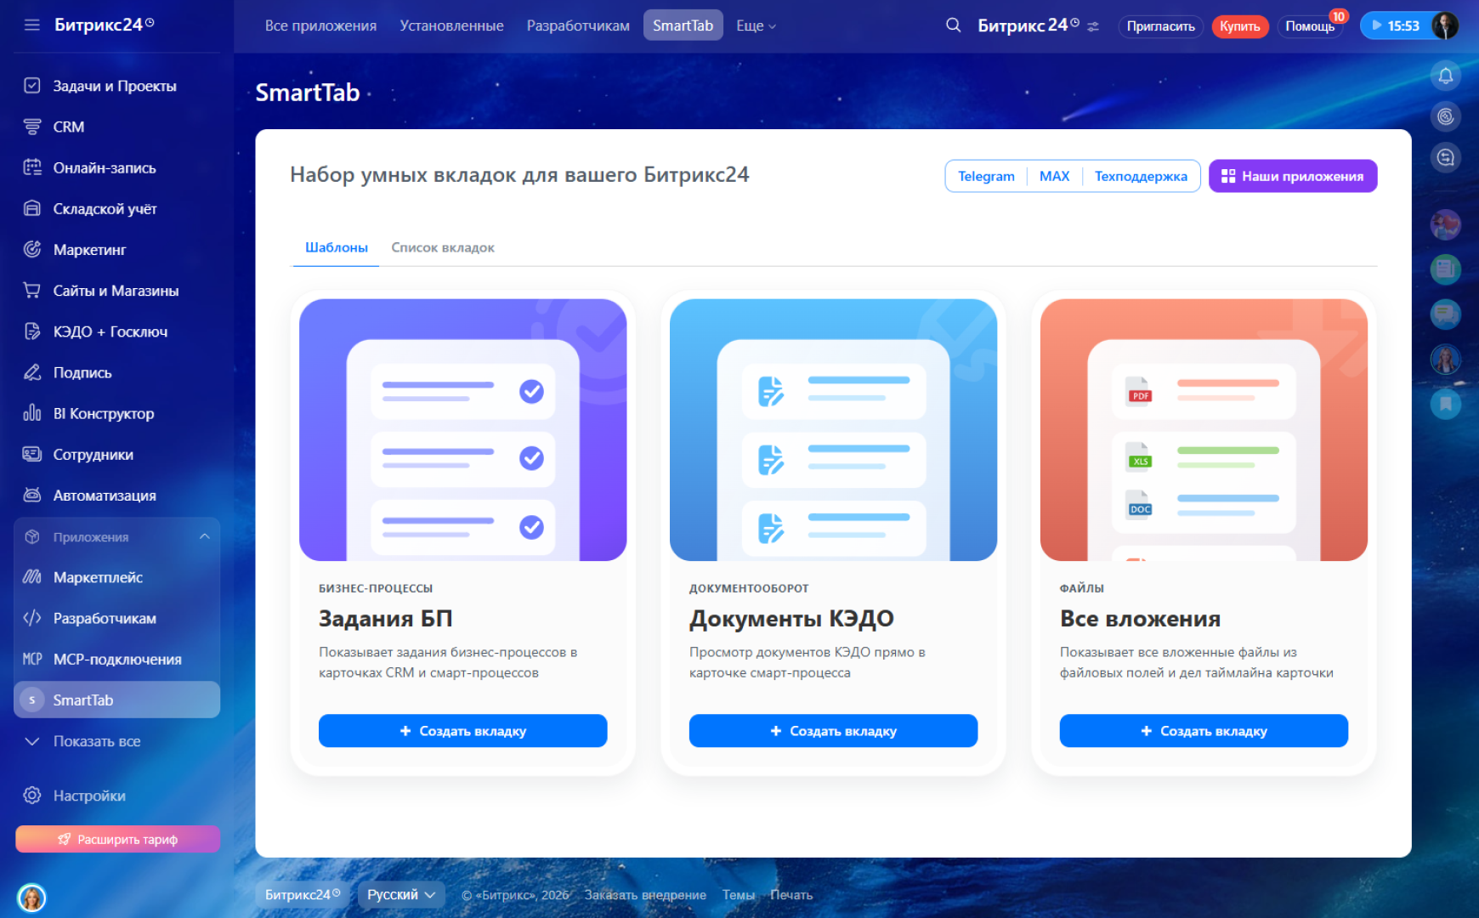Open the round avatar at sidebar bottom

[x=31, y=898]
